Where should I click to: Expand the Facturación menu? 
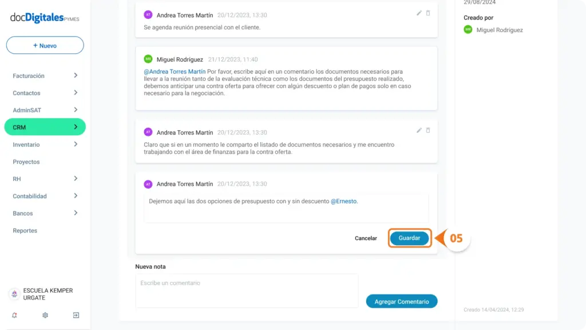click(45, 76)
